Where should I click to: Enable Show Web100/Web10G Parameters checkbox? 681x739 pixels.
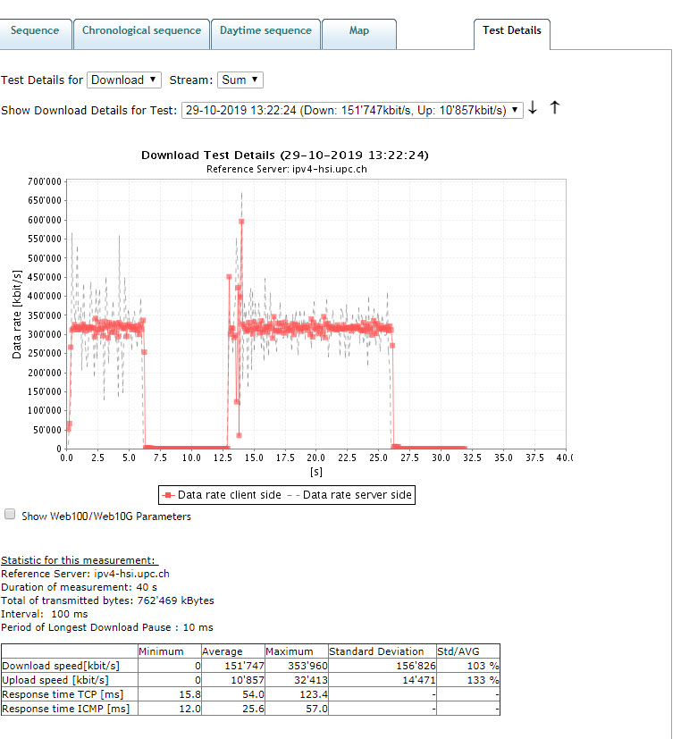pyautogui.click(x=10, y=515)
